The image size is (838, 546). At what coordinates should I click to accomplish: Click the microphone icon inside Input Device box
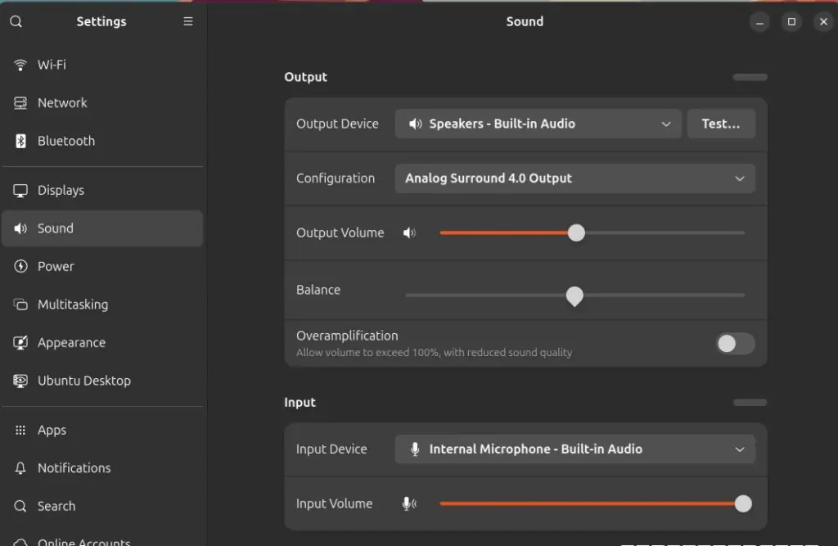click(415, 449)
